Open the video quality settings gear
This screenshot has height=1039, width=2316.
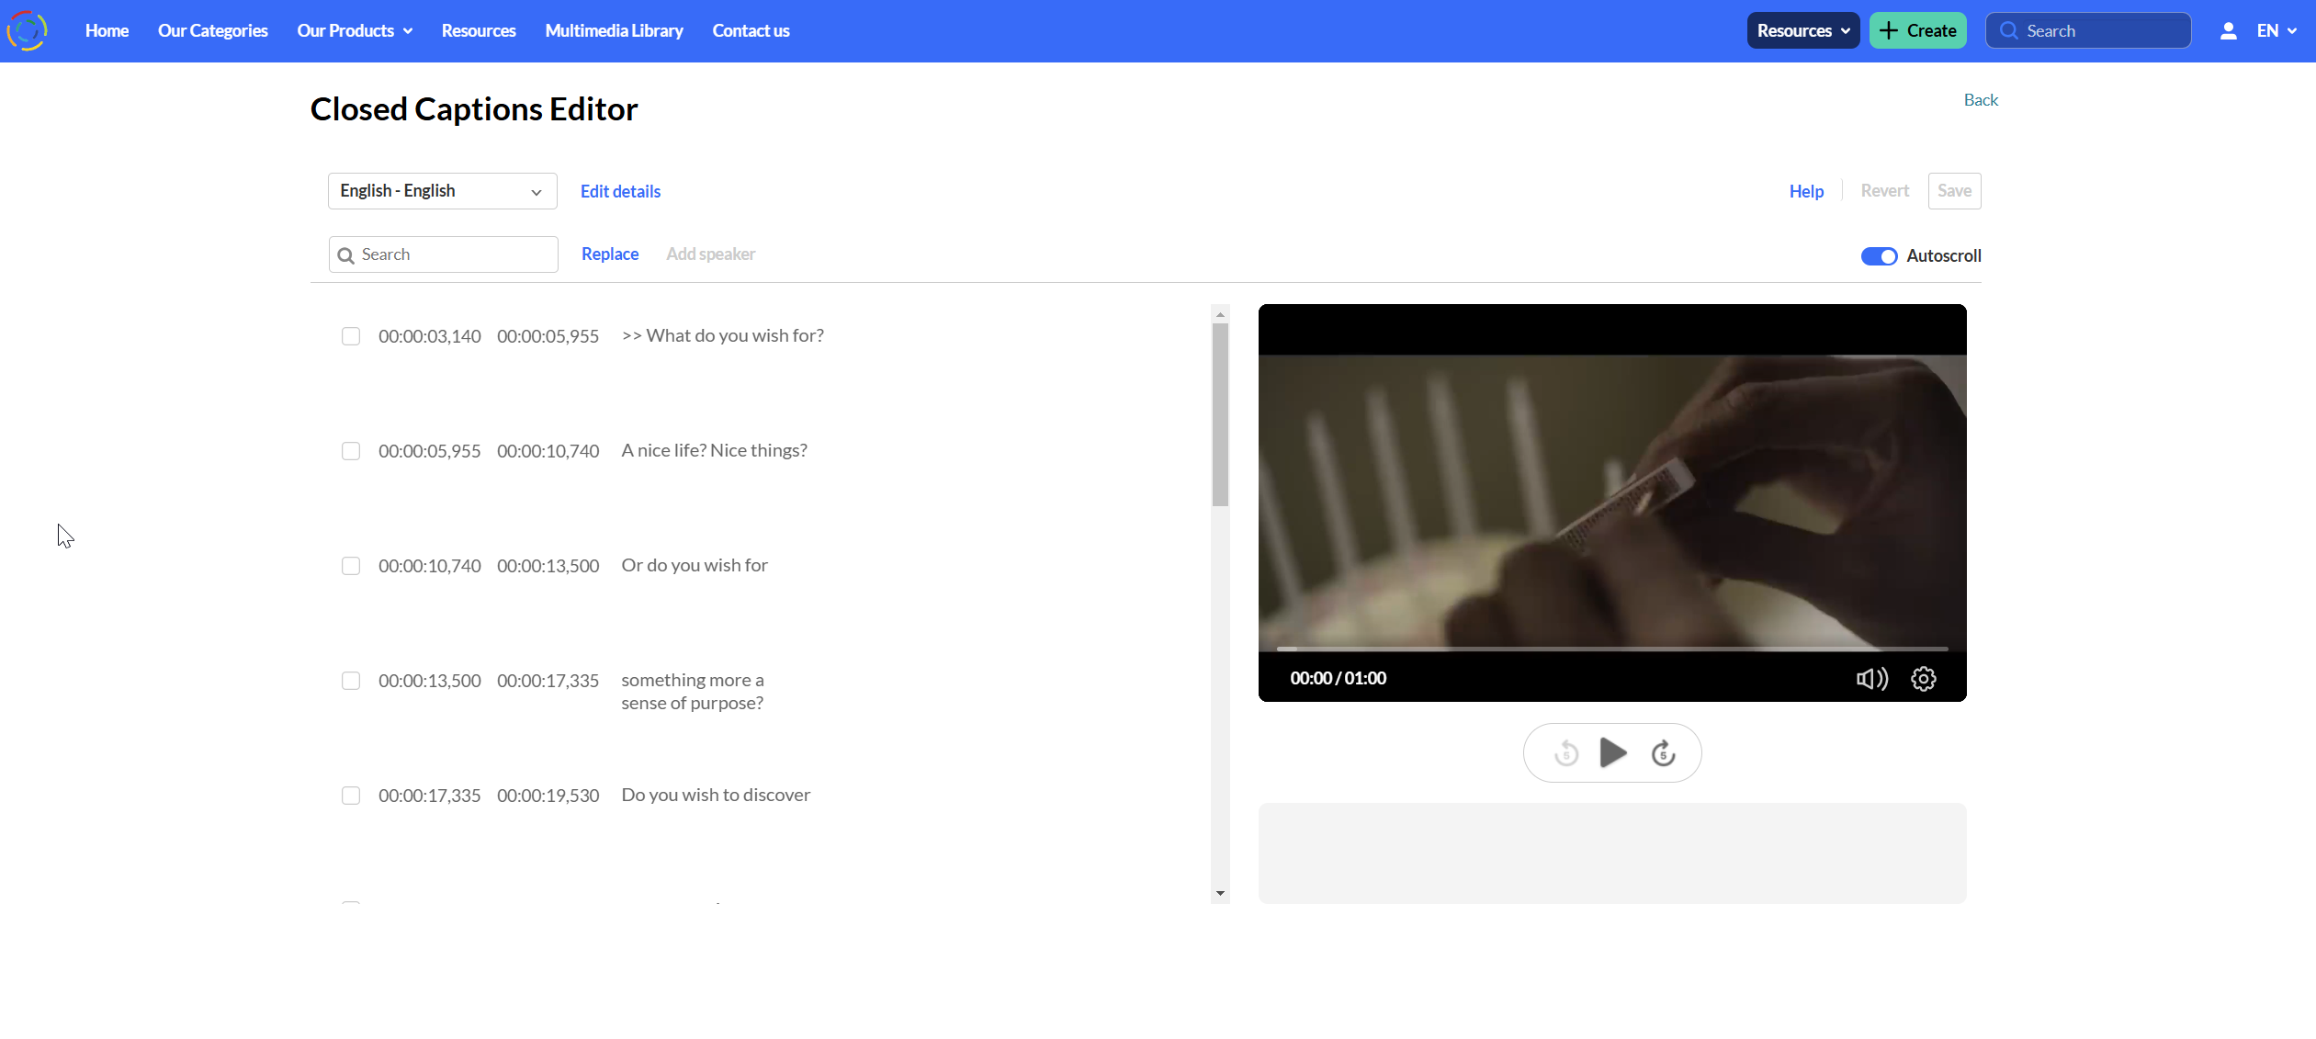(1923, 679)
